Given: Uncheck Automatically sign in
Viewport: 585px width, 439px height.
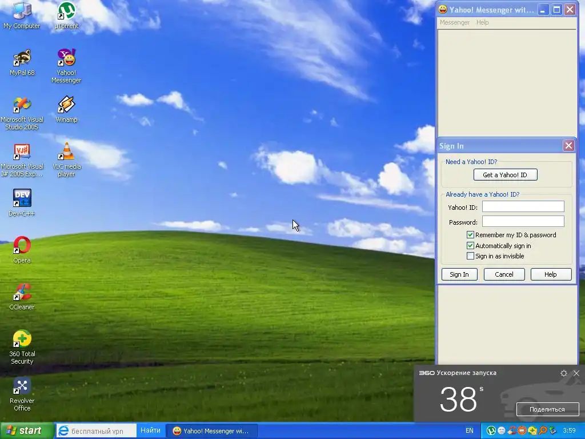Looking at the screenshot, I should click(471, 246).
